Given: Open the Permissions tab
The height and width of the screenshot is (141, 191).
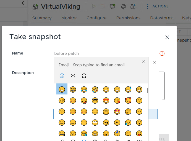Looking at the screenshot, I should (x=128, y=18).
